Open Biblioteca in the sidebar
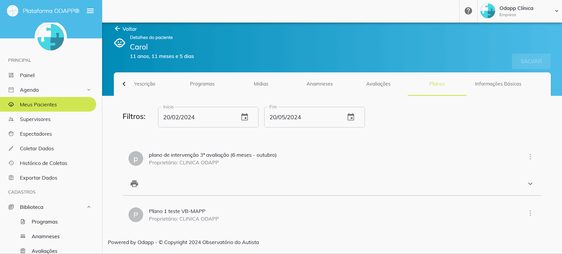Image resolution: width=562 pixels, height=254 pixels. 48,207
